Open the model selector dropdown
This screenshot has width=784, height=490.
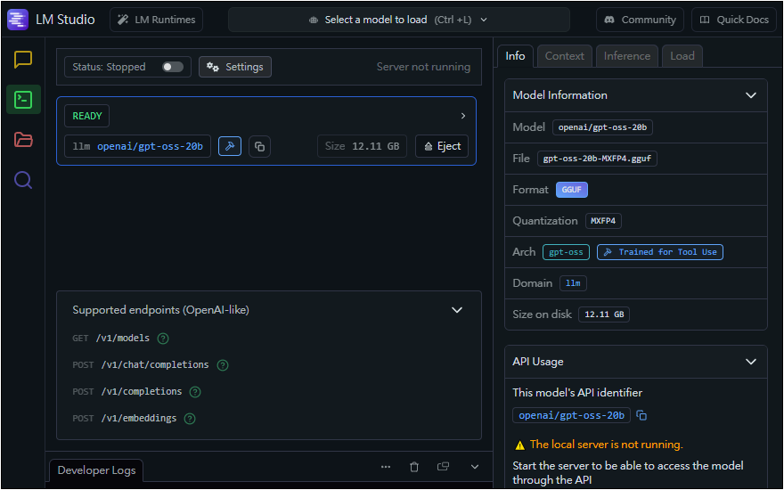pyautogui.click(x=398, y=20)
